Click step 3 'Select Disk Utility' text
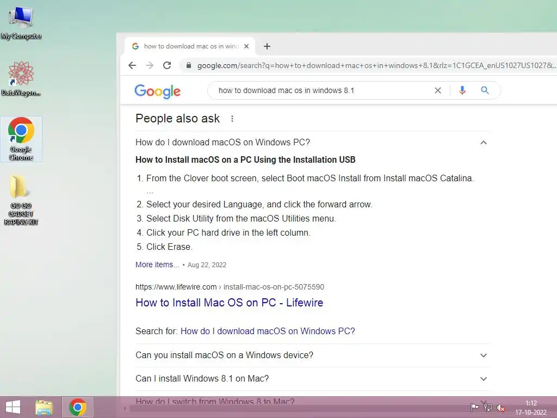 click(241, 218)
